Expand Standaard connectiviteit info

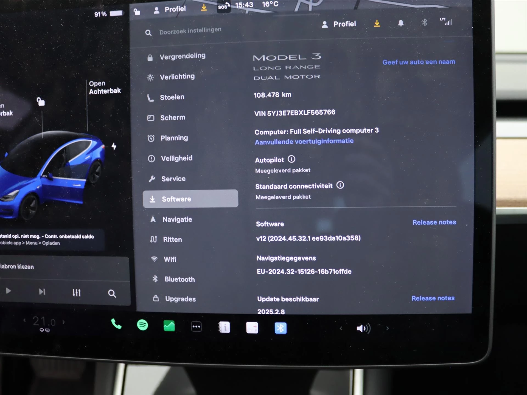[340, 185]
